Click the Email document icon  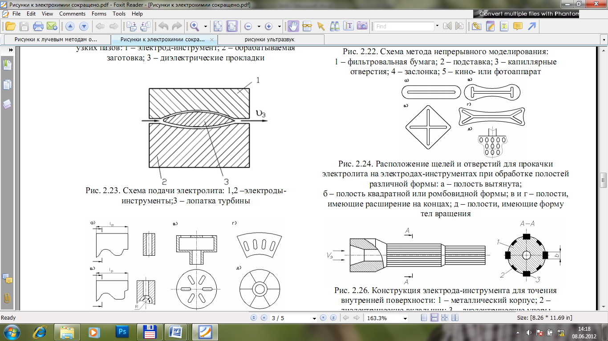point(52,26)
